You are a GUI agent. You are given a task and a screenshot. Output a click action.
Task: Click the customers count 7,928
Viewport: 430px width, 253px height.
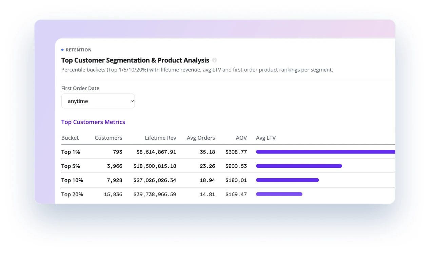(115, 180)
